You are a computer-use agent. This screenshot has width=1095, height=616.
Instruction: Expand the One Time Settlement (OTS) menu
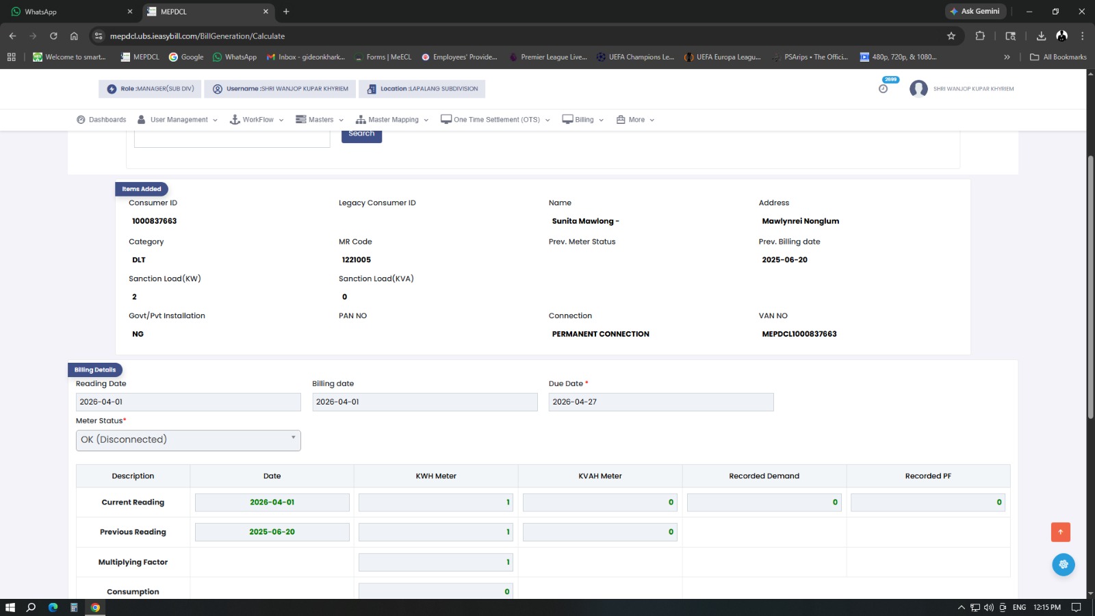[495, 120]
